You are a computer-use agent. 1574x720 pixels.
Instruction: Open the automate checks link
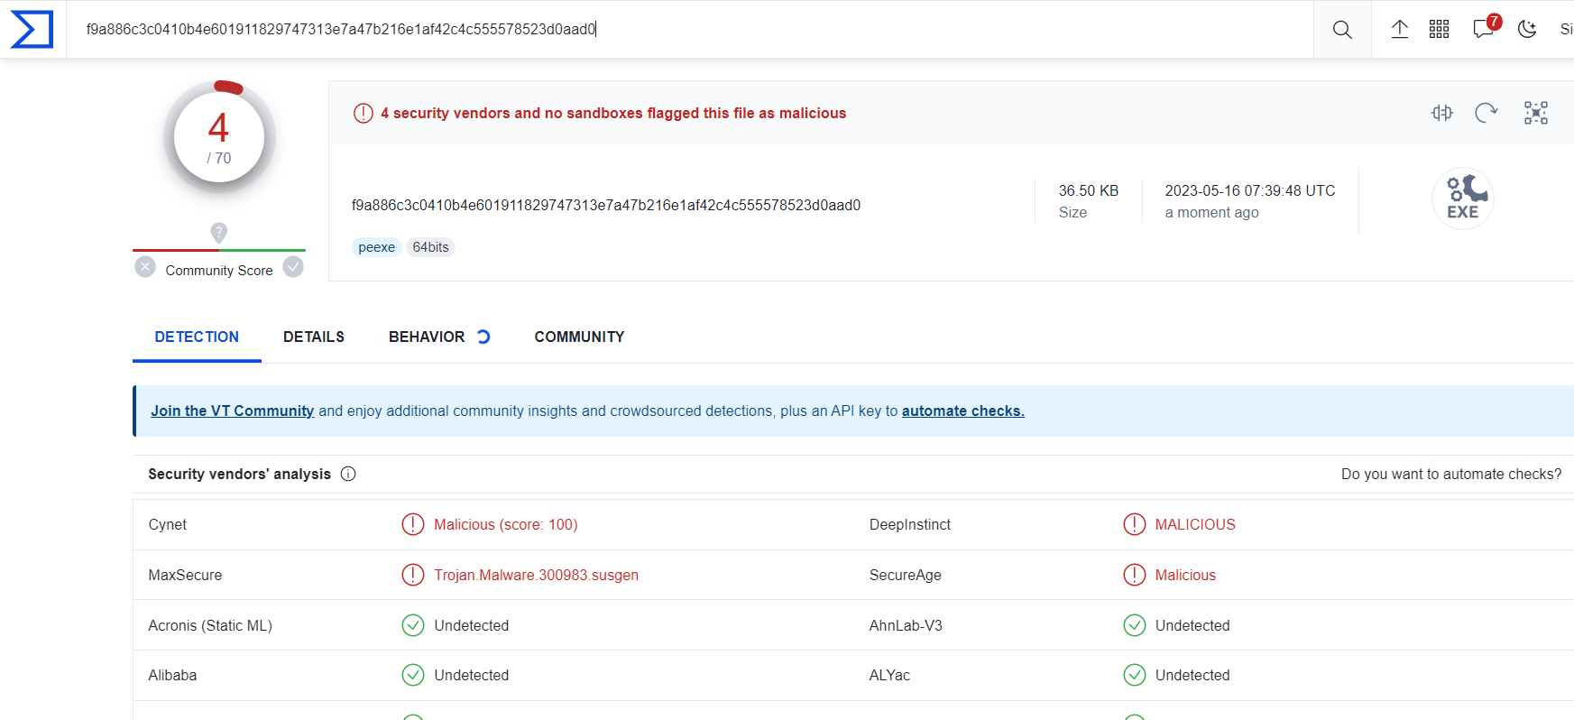pos(963,411)
